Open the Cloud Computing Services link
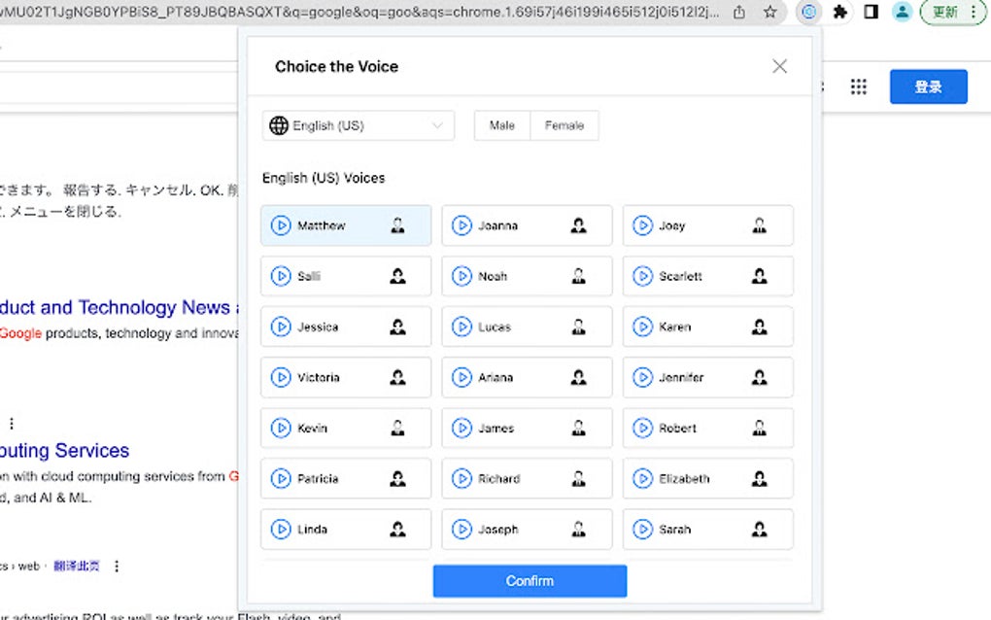Screen dimensions: 991x620 tap(64, 450)
